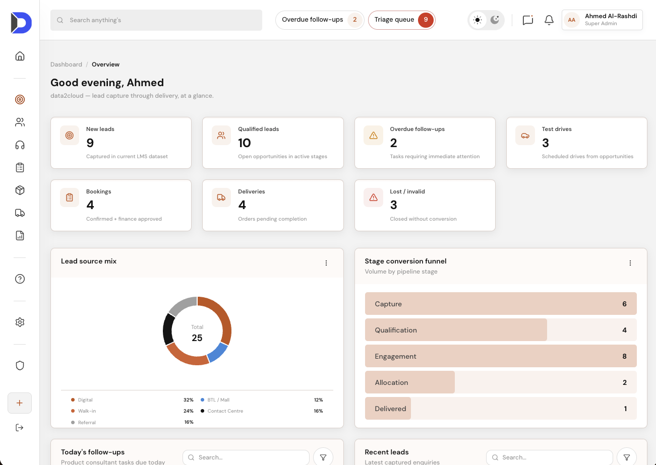Click the Dashboard breadcrumb link
Image resolution: width=656 pixels, height=465 pixels.
66,64
